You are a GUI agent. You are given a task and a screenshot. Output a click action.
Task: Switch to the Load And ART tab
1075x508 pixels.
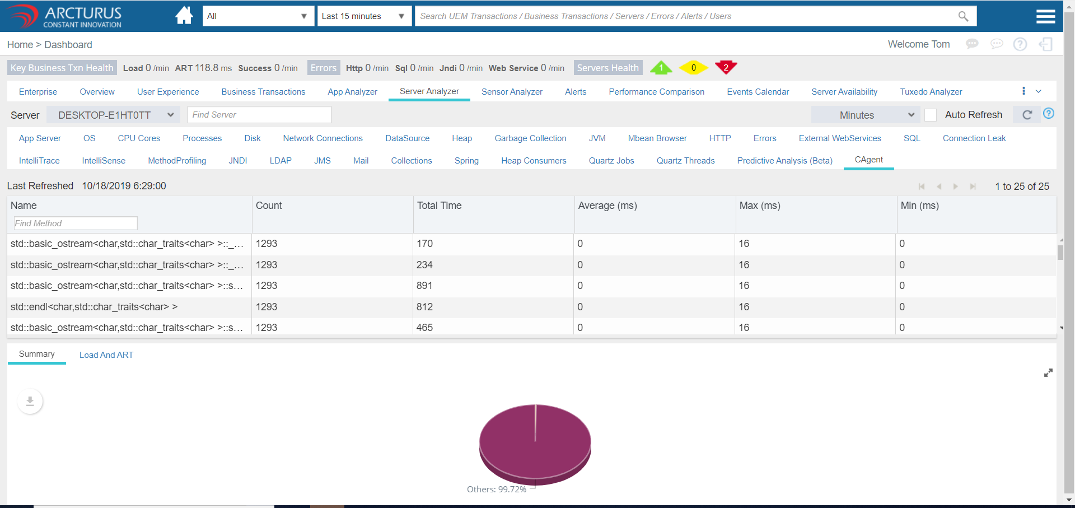pyautogui.click(x=106, y=355)
